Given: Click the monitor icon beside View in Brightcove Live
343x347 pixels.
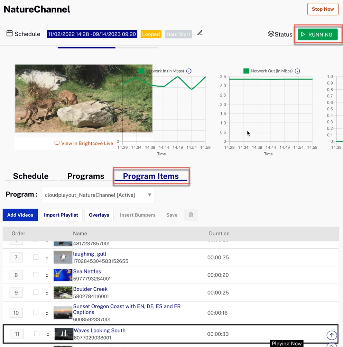Looking at the screenshot, I should click(x=57, y=143).
